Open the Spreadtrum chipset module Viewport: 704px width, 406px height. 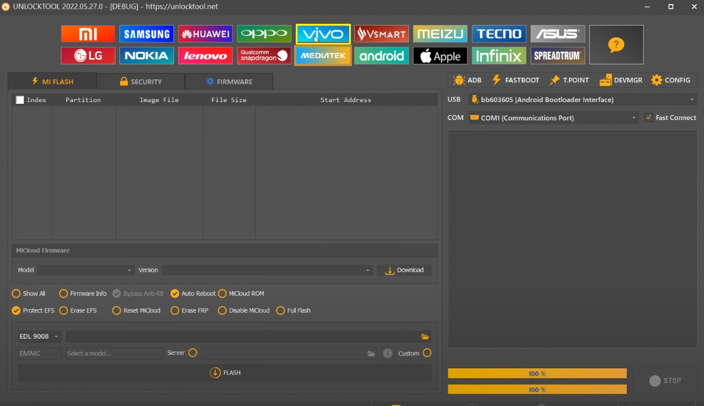558,56
